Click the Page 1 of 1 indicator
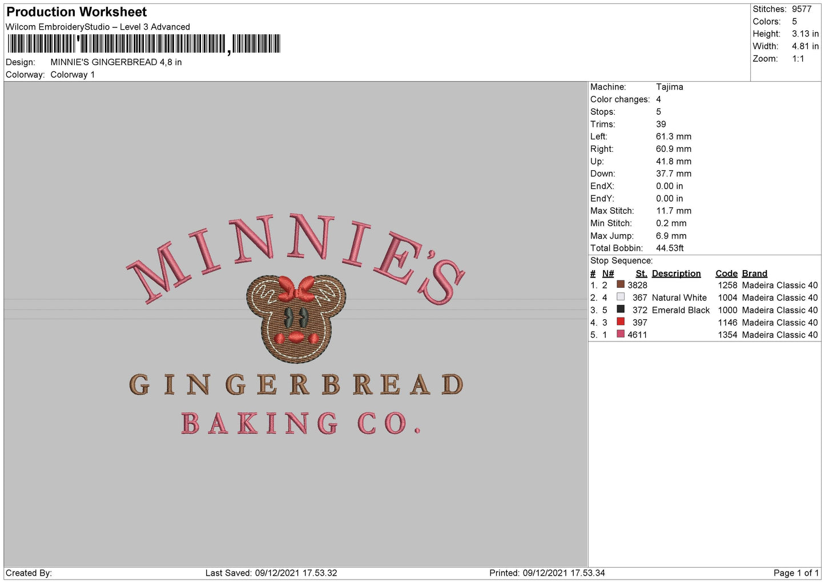 (x=796, y=573)
